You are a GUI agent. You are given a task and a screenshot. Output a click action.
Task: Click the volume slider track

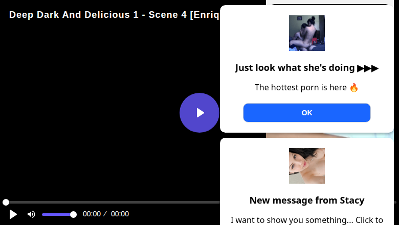(x=56, y=214)
